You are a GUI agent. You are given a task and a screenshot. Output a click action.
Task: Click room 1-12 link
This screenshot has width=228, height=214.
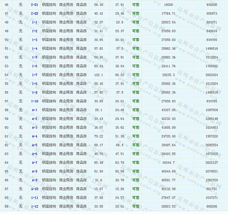[x=35, y=206]
